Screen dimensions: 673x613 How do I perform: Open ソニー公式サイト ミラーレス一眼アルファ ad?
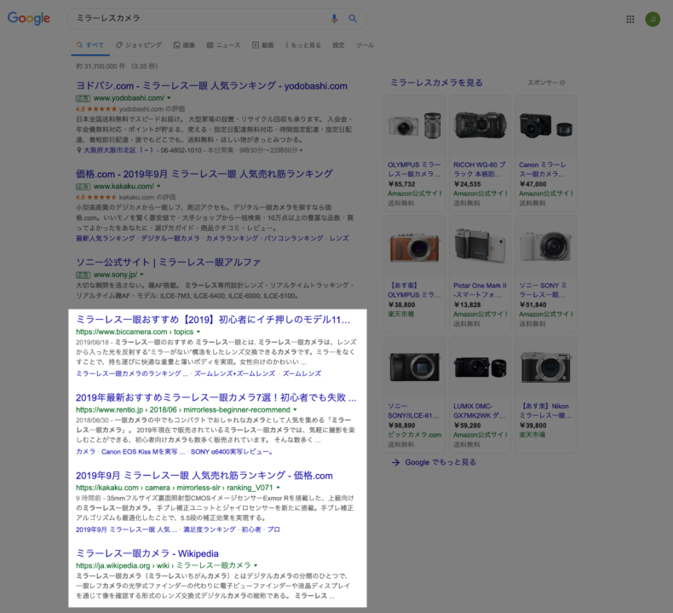tap(169, 262)
